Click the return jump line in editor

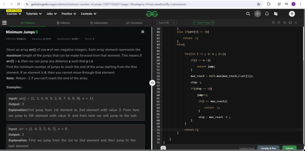(x=206, y=67)
